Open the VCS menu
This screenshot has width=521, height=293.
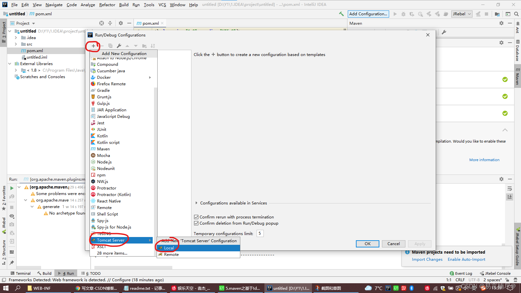[x=162, y=5]
